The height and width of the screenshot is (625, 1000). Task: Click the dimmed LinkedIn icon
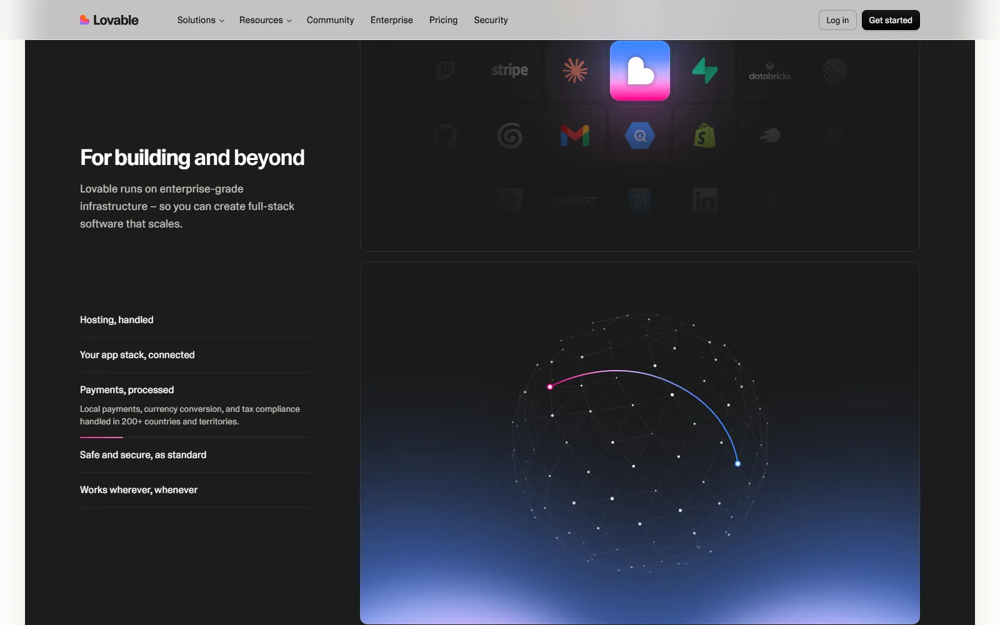click(705, 201)
